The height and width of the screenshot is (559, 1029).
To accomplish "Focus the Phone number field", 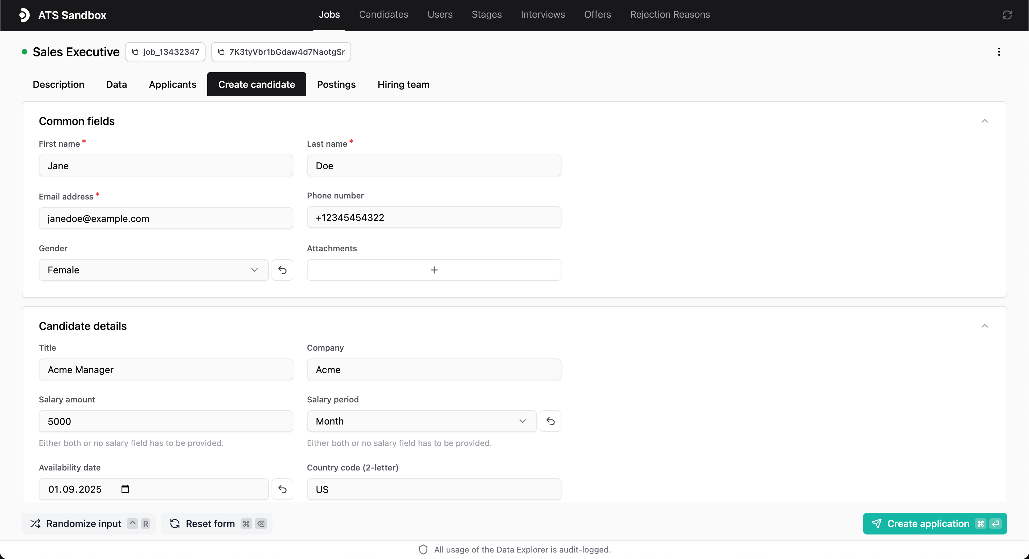I will point(434,217).
